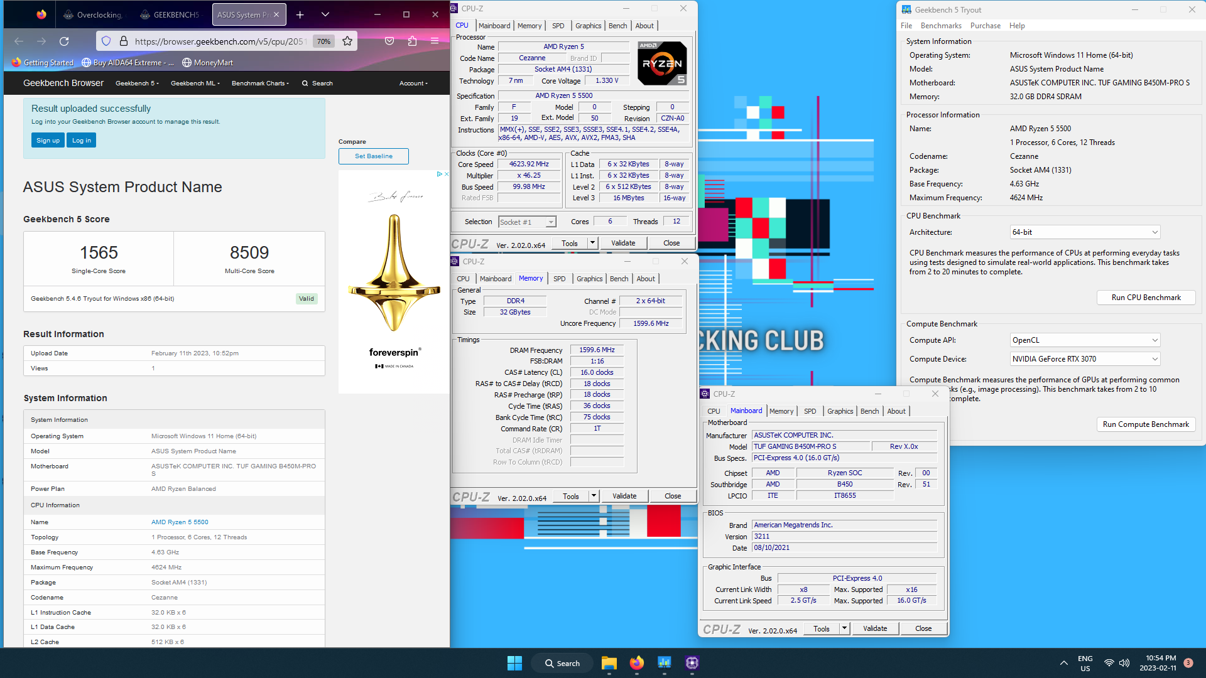Open File Explorer from the taskbar
The height and width of the screenshot is (678, 1206).
click(x=609, y=663)
